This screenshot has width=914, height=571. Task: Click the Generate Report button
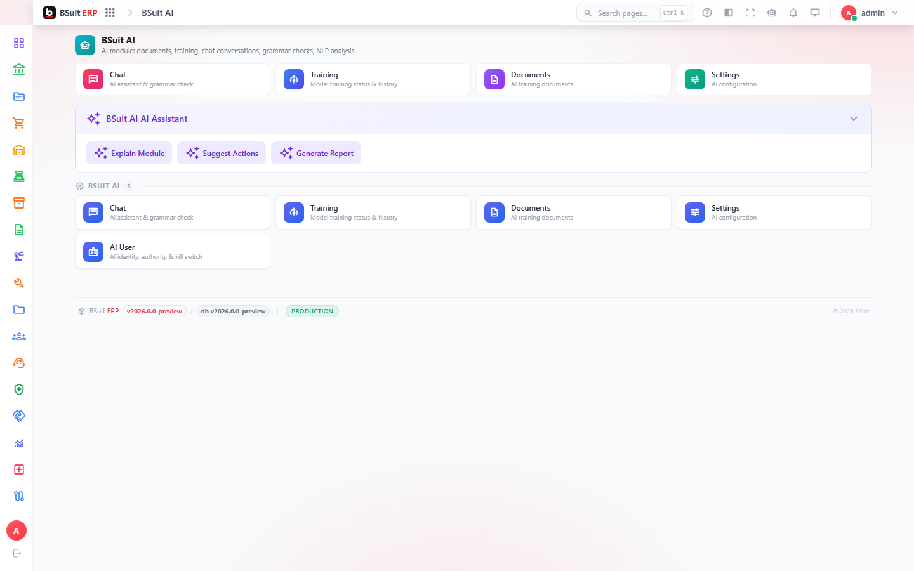pyautogui.click(x=316, y=153)
